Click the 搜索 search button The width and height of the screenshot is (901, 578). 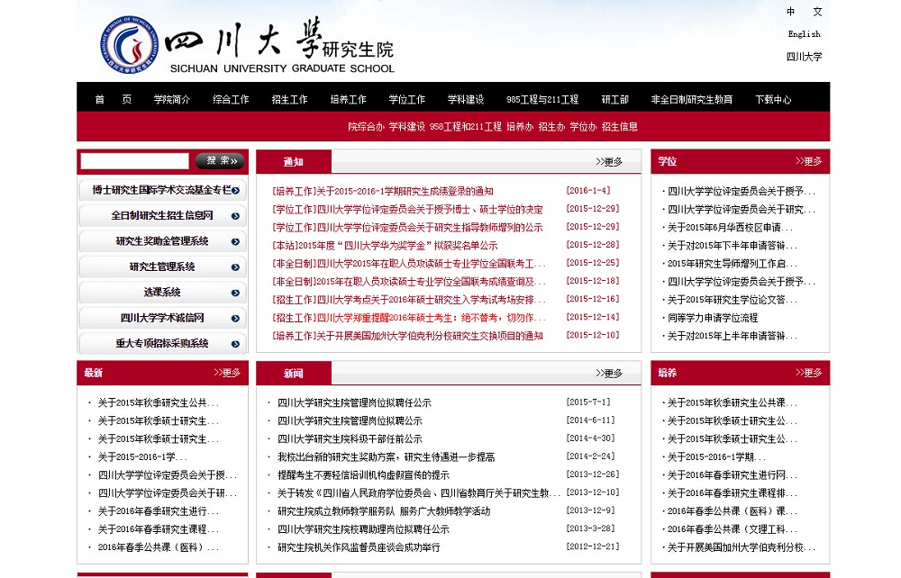click(220, 161)
